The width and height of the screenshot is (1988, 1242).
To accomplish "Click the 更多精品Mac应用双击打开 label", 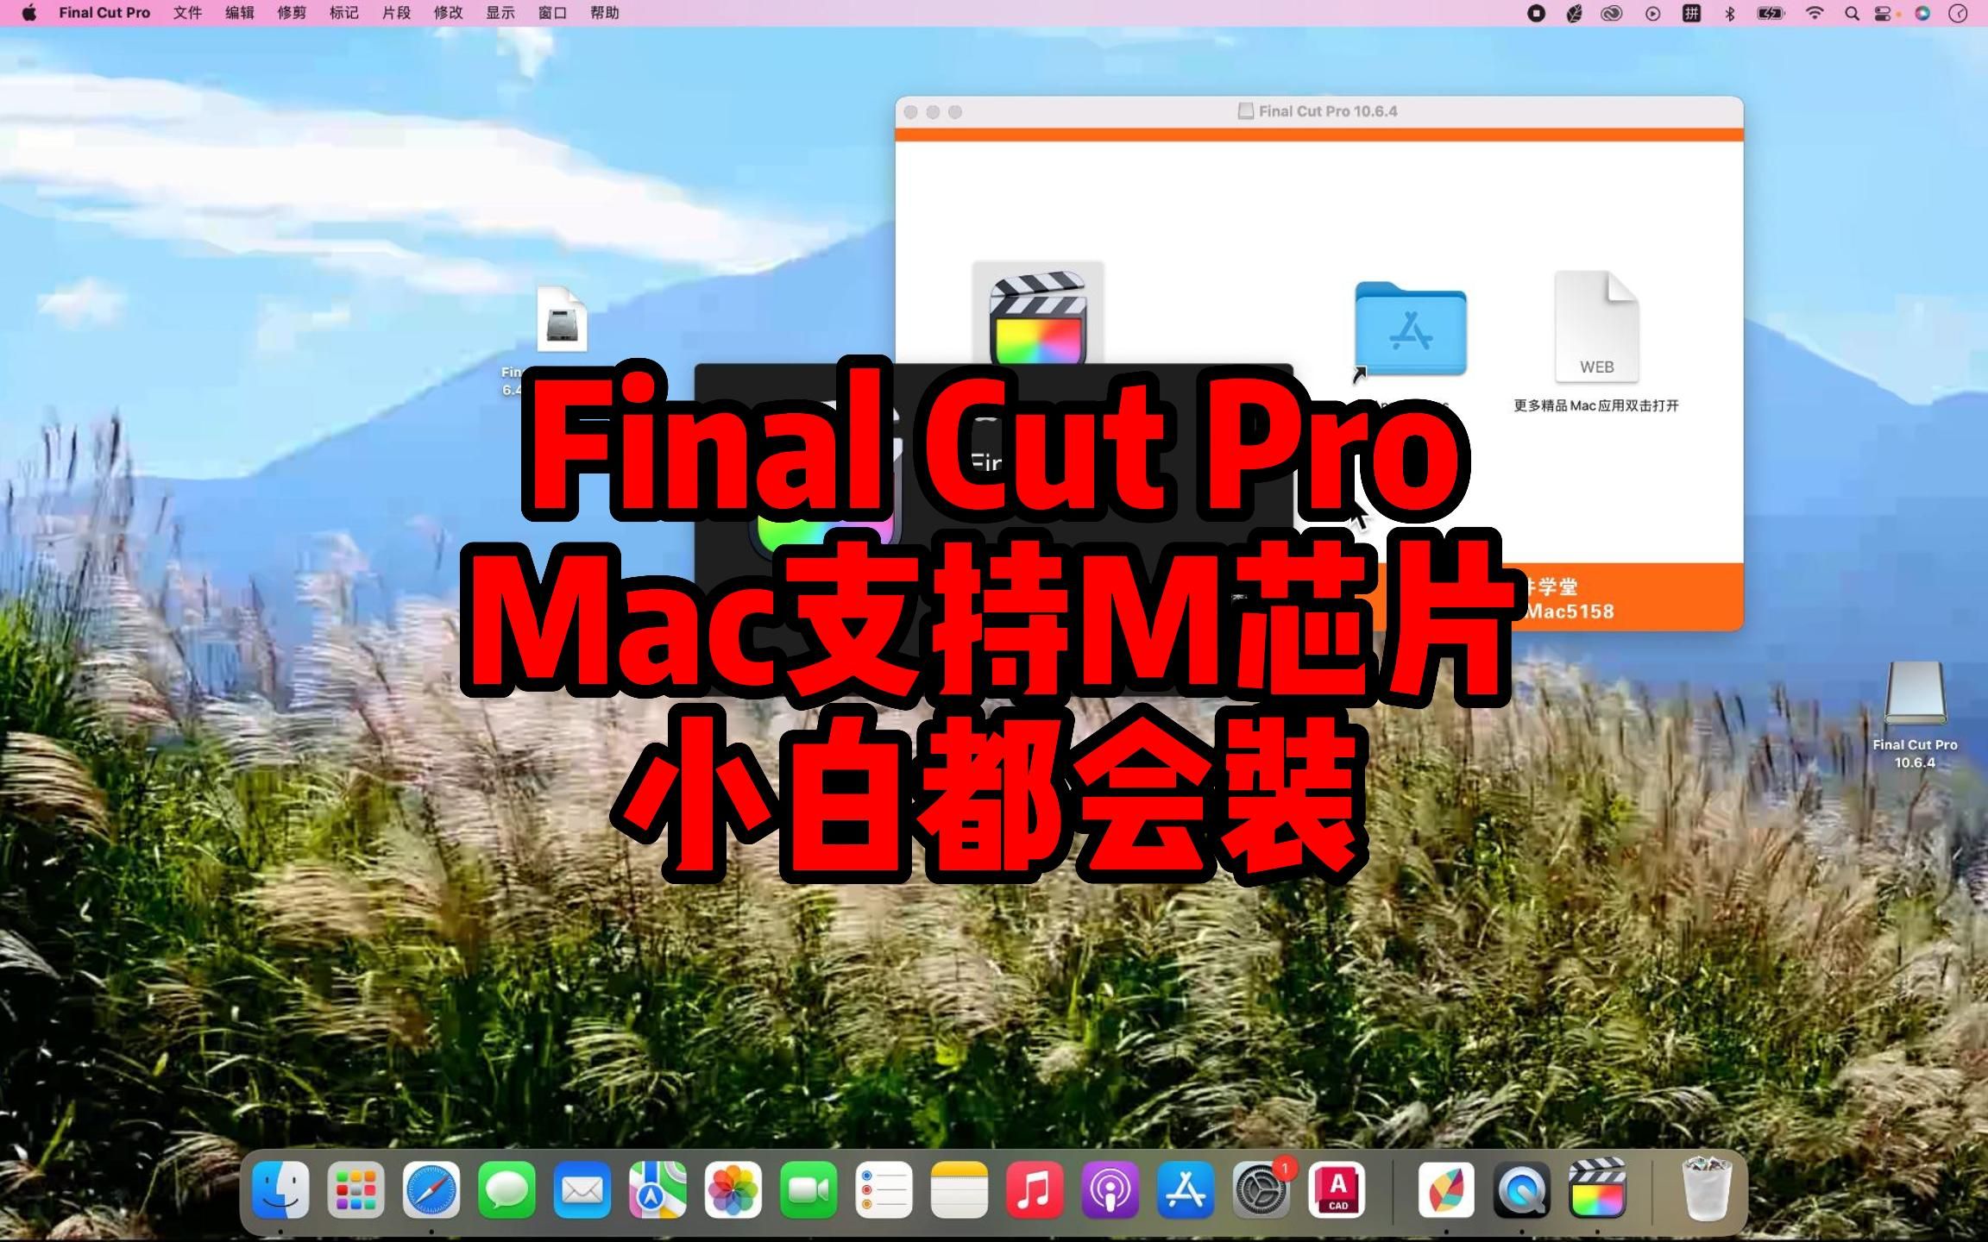I will (x=1596, y=405).
